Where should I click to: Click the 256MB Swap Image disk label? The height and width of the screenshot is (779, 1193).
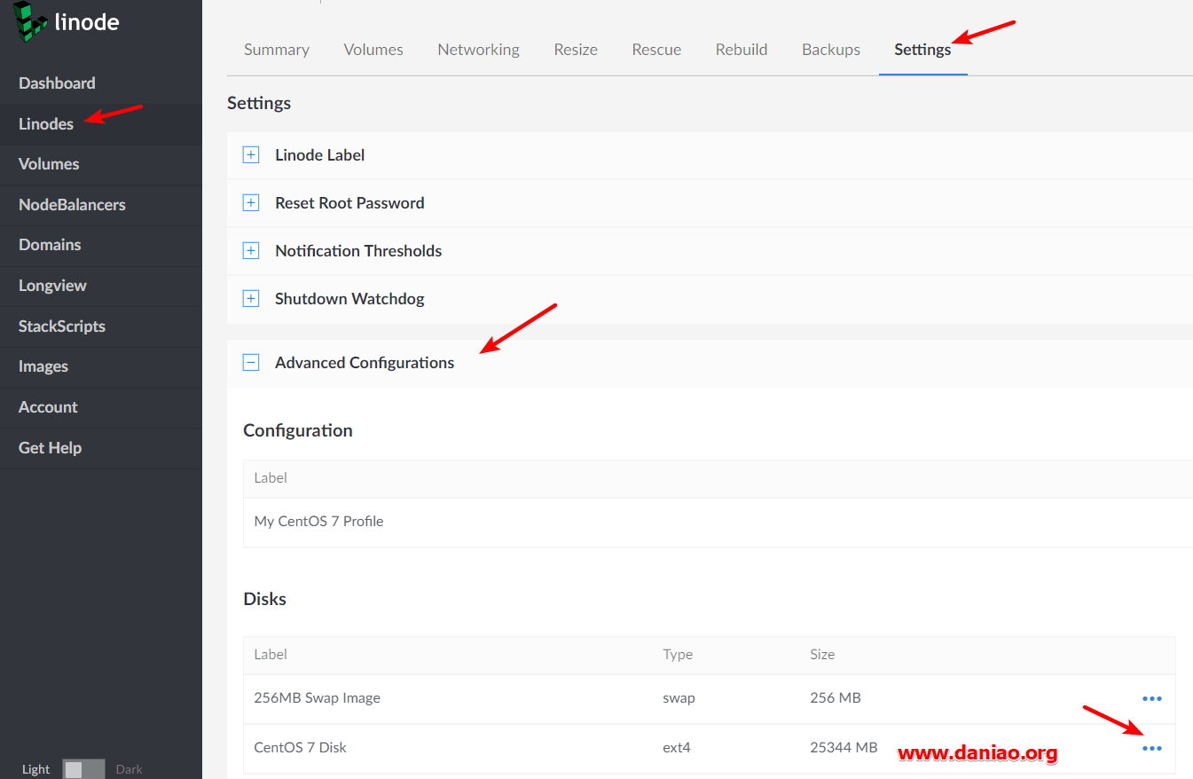click(317, 698)
